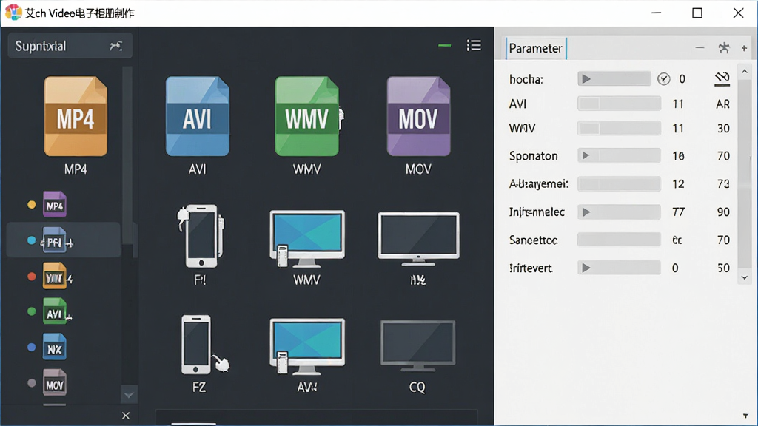Click the pin icon in Parameter panel header
This screenshot has height=426, width=758.
tap(724, 48)
